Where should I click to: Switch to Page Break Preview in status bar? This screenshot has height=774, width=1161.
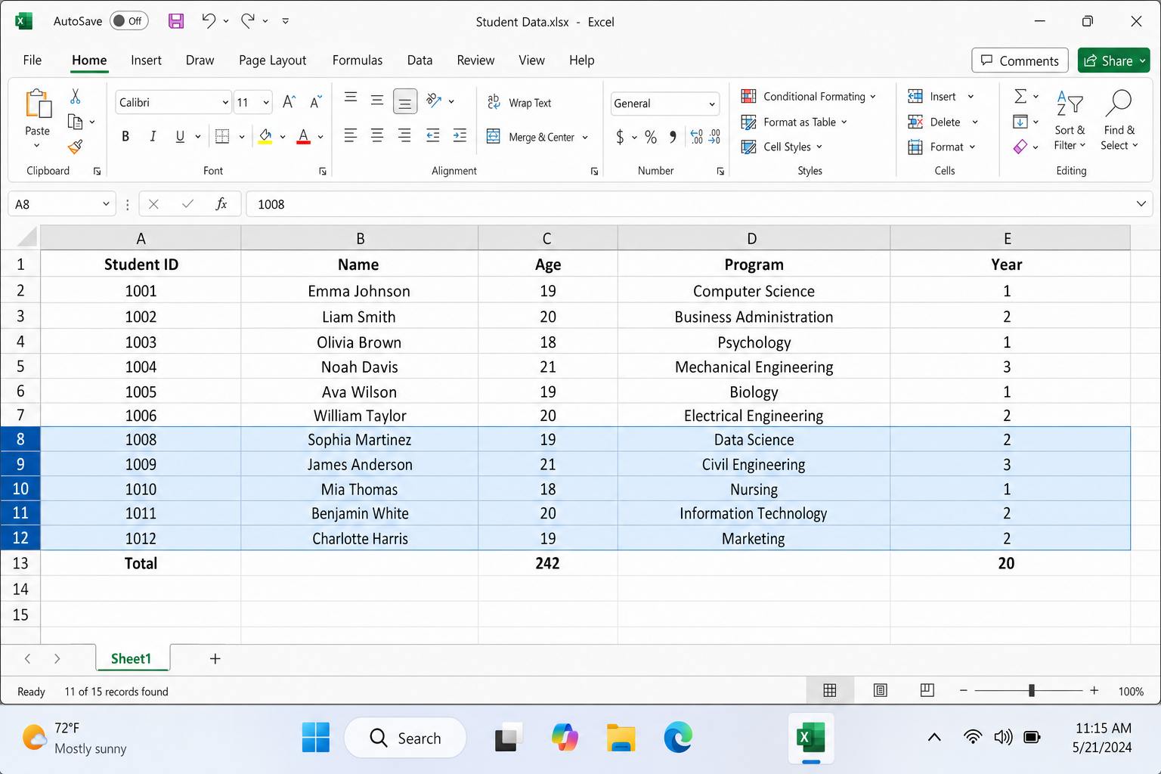tap(927, 690)
